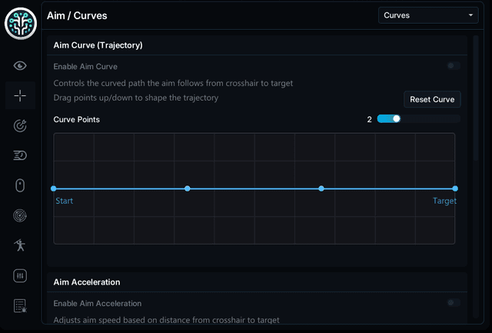Open the checklist log icon in sidebar
Screen dimensions: 492x333
click(20, 305)
